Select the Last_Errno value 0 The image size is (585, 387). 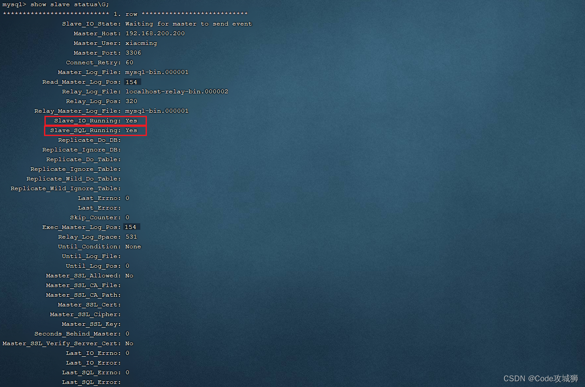[127, 198]
